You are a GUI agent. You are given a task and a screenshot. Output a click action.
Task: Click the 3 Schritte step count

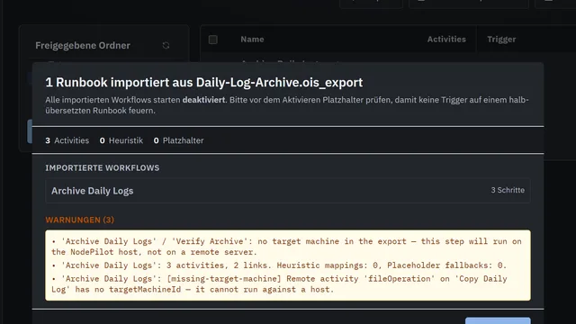(508, 190)
